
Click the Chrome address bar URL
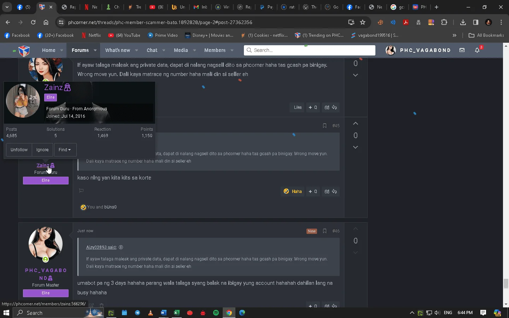pos(160,22)
